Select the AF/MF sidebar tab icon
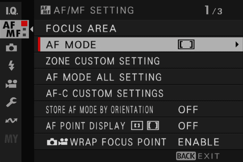 14,29
